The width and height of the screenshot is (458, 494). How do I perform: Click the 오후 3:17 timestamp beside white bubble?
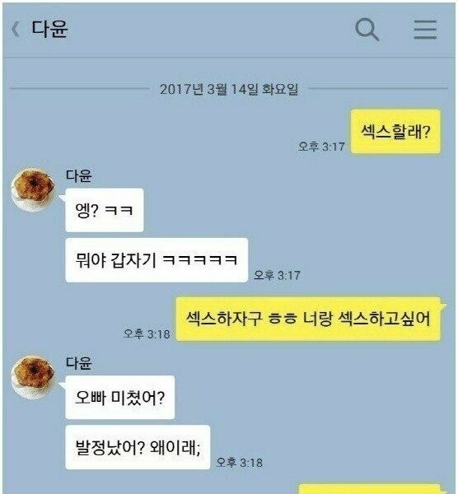pyautogui.click(x=277, y=275)
